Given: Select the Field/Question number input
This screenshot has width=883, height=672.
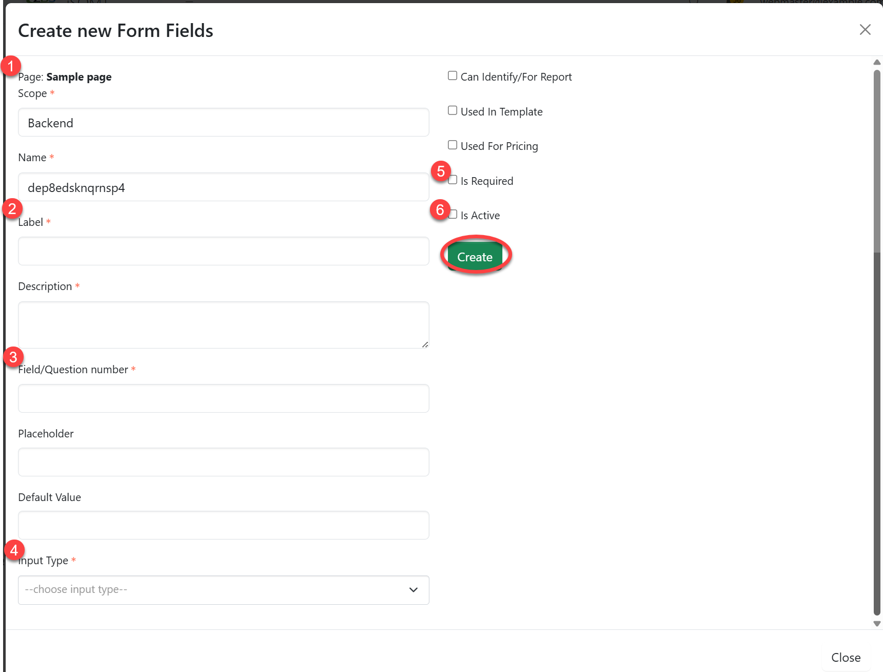Looking at the screenshot, I should coord(223,398).
